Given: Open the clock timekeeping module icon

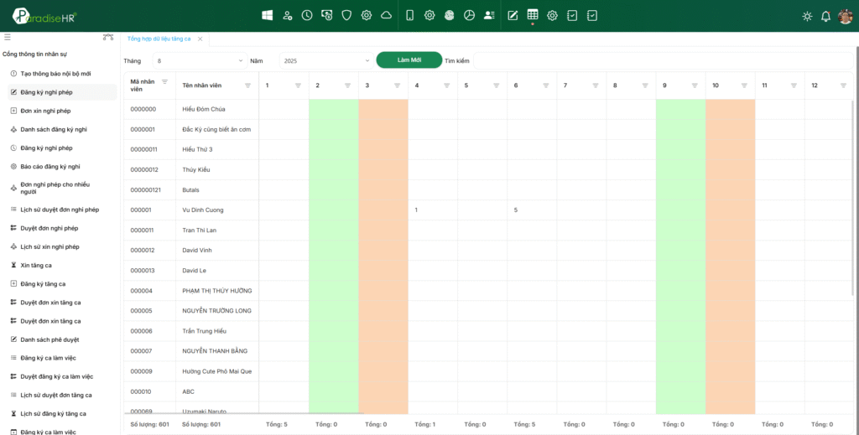Looking at the screenshot, I should 307,15.
